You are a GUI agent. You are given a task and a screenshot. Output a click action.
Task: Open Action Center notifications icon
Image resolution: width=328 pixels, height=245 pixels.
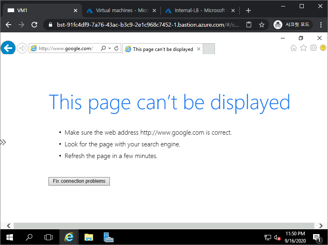tap(317, 237)
